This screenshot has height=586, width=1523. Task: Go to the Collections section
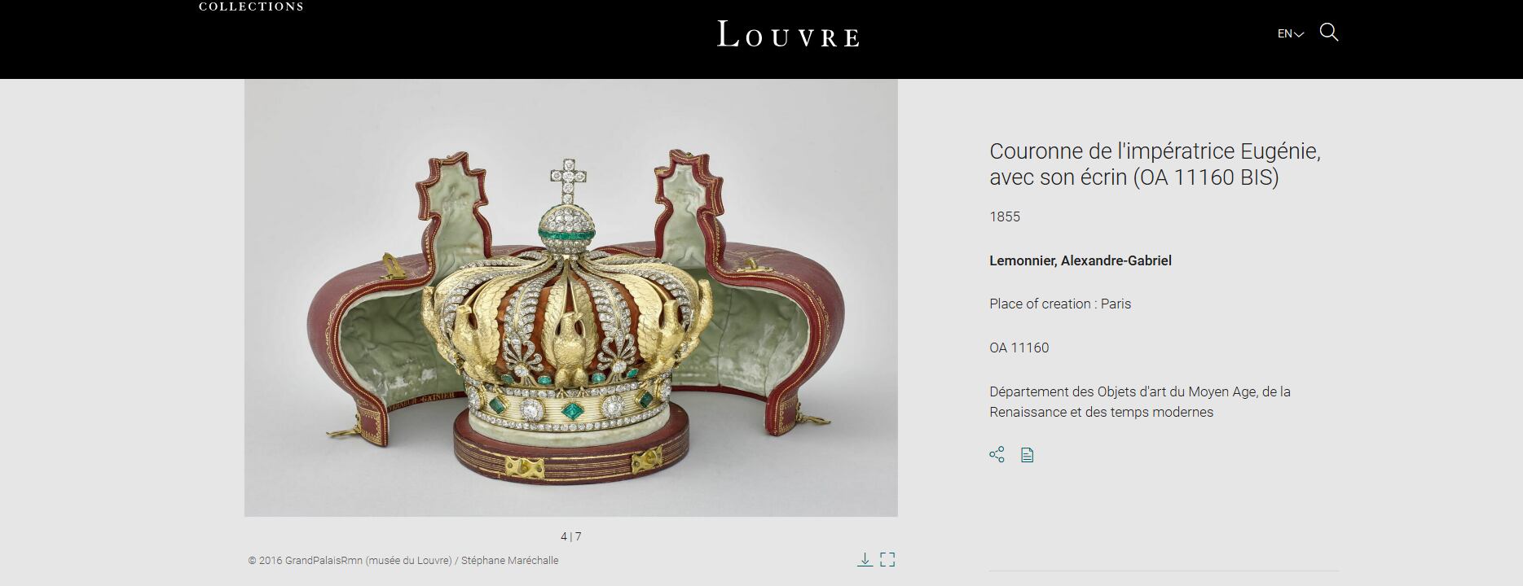tap(251, 7)
